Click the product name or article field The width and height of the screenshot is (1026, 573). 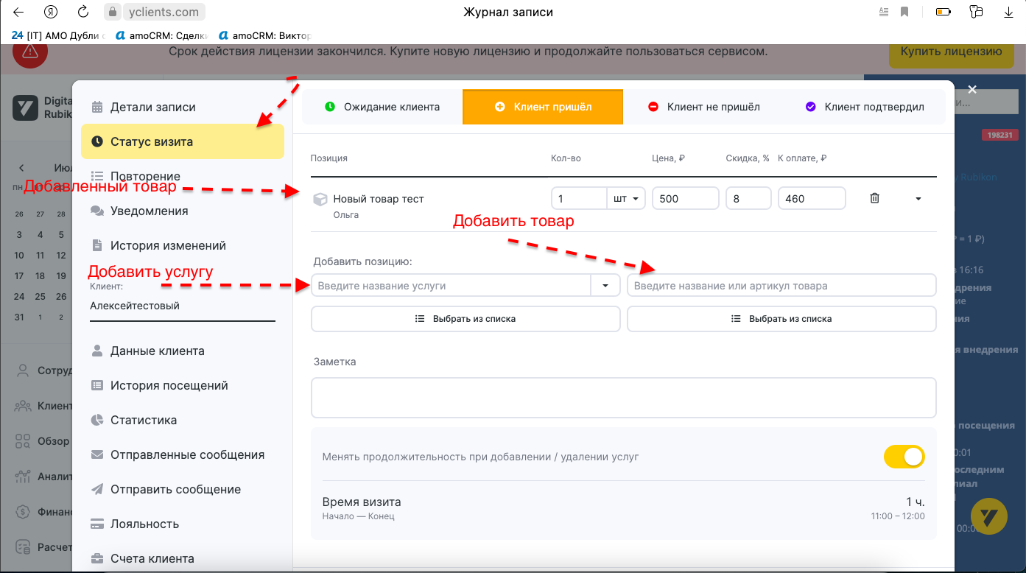coord(781,285)
